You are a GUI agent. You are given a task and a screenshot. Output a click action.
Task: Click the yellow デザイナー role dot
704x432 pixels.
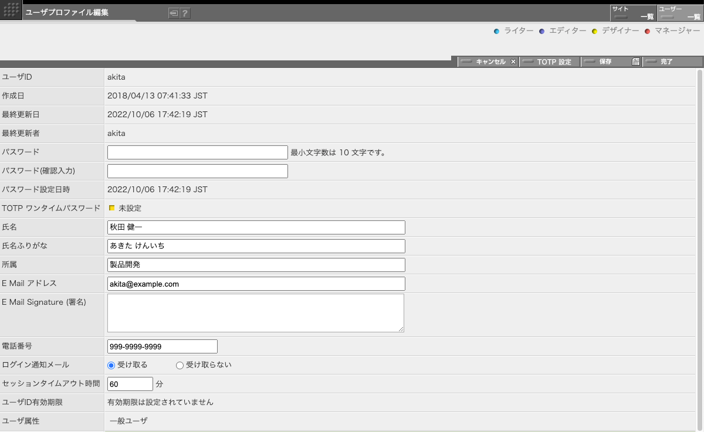594,31
